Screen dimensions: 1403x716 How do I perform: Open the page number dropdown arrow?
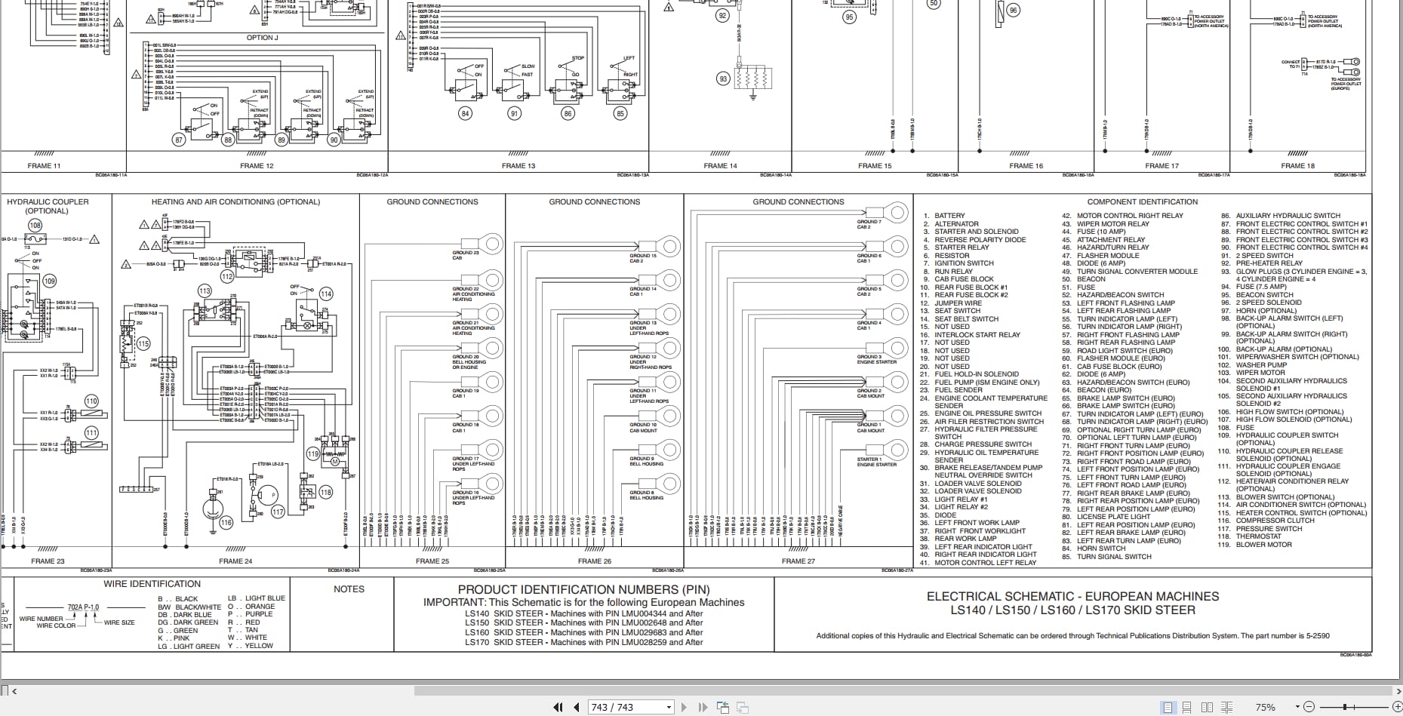(x=669, y=708)
